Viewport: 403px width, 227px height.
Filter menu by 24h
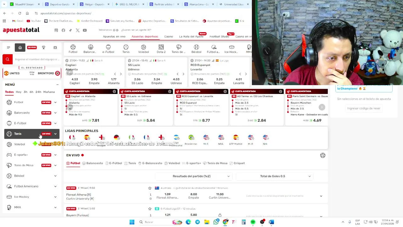38,92
